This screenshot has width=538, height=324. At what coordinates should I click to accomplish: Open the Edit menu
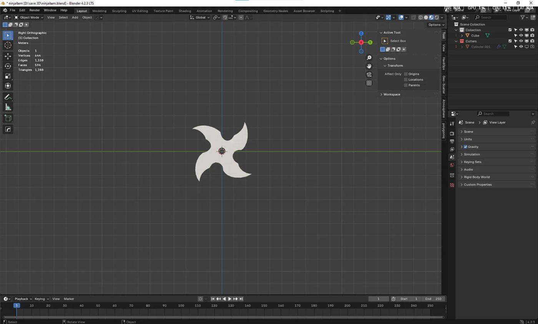click(22, 10)
